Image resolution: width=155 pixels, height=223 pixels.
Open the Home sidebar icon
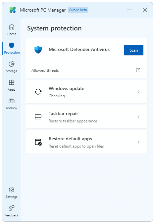coord(12,27)
